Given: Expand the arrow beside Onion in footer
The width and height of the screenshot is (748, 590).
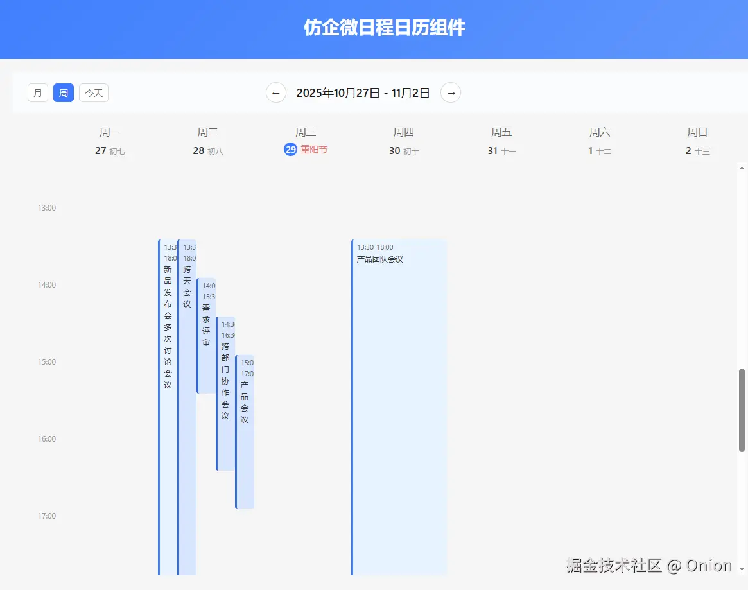Looking at the screenshot, I should click(x=742, y=568).
